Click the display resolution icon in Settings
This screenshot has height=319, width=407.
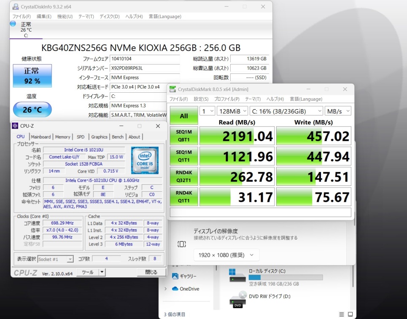click(182, 244)
